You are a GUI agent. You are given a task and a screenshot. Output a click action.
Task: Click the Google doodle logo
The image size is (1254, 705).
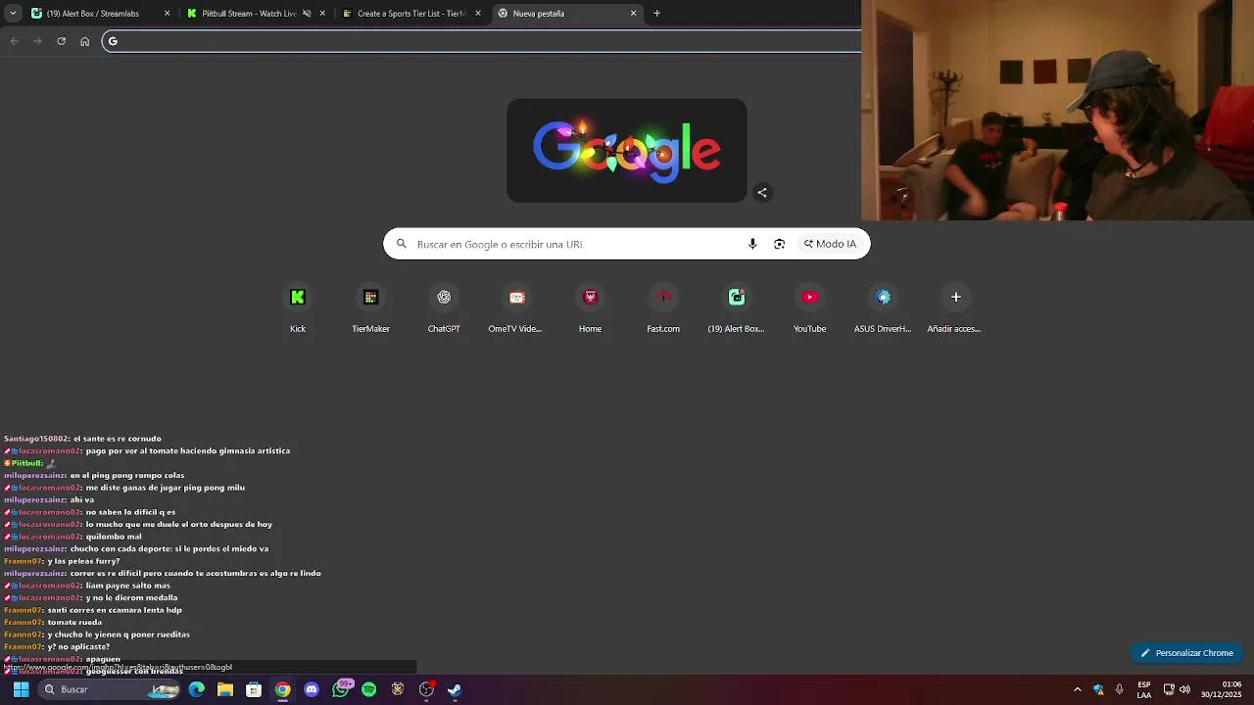(x=627, y=151)
